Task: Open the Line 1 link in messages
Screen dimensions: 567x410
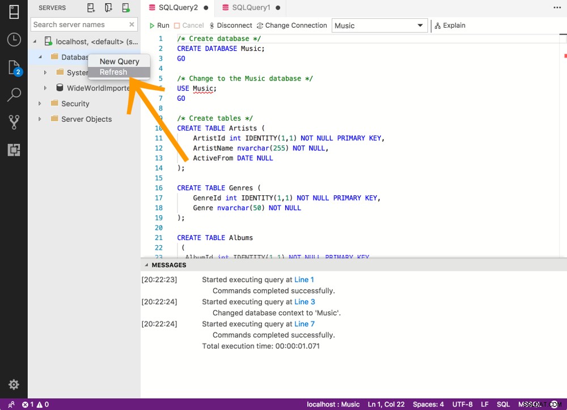Action: 304,280
